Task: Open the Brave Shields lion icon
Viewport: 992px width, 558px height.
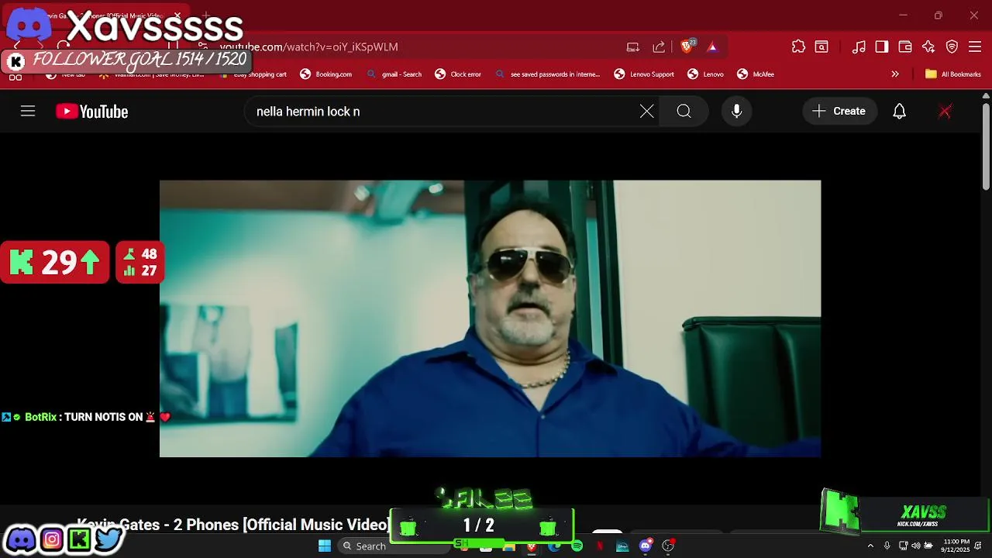Action: 687,46
